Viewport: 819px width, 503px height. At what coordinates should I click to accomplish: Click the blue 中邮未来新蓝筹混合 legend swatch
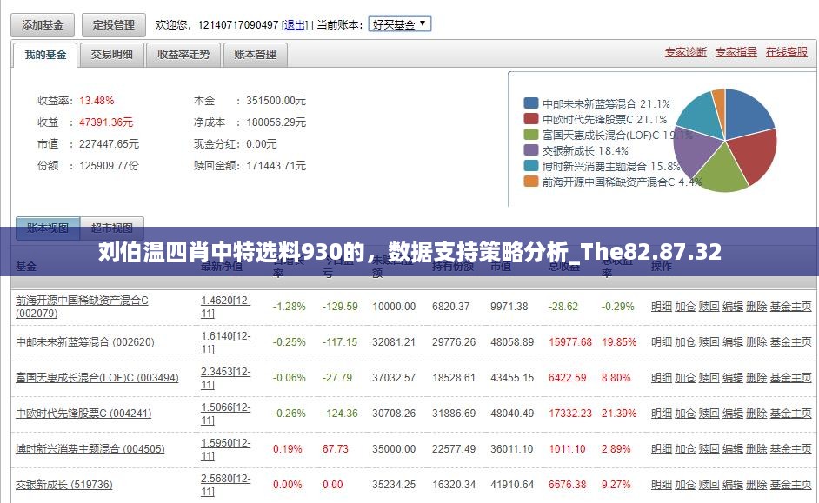[x=530, y=103]
